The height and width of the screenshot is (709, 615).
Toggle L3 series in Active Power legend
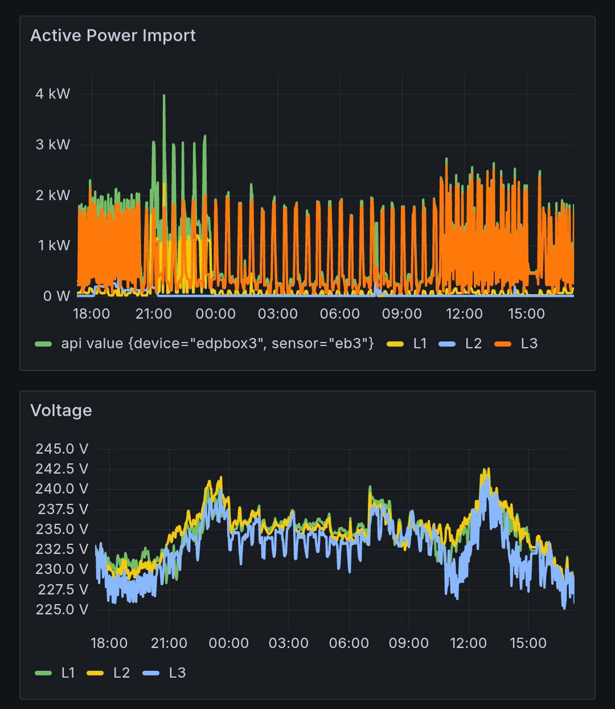[529, 344]
